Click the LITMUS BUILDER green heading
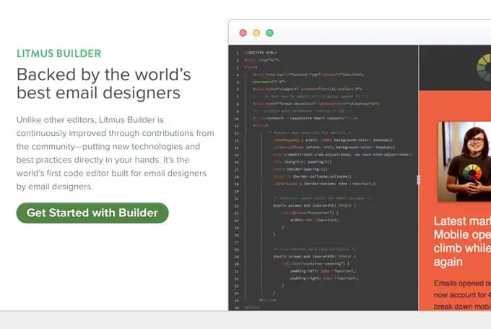 point(59,54)
